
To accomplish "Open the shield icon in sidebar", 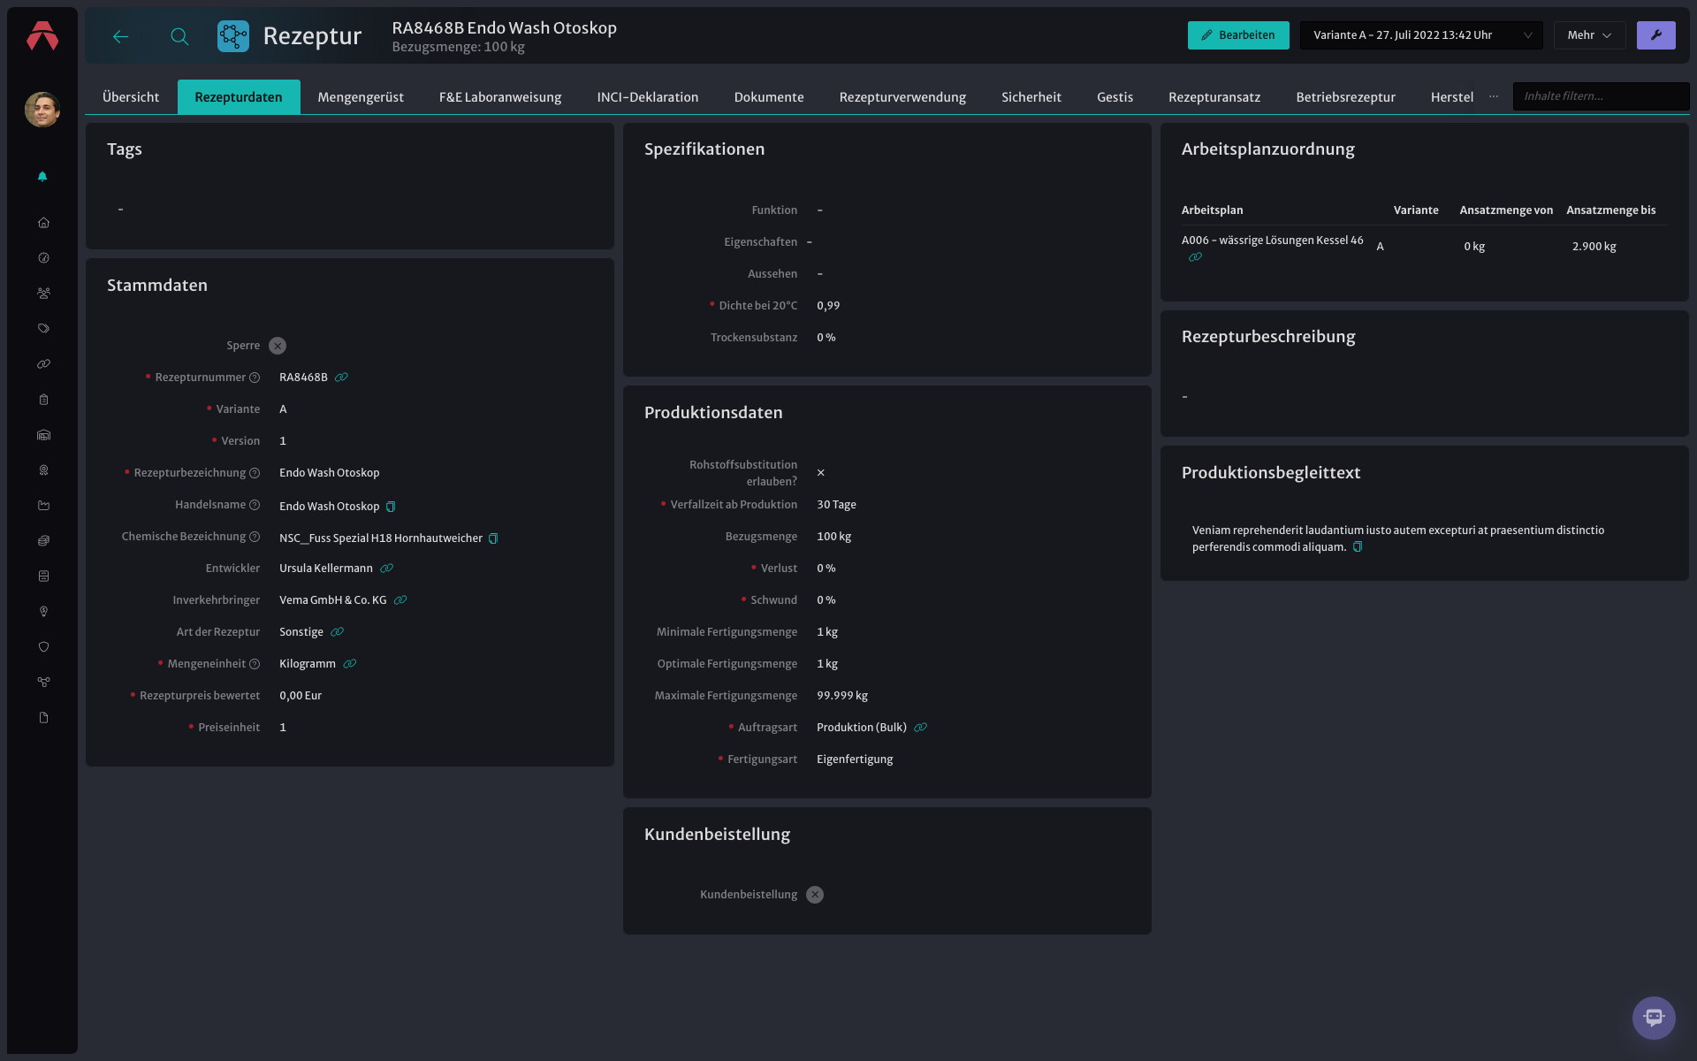I will click(43, 647).
